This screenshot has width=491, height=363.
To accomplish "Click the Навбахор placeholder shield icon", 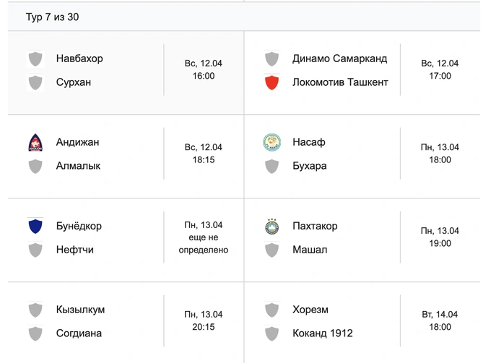I will point(35,58).
